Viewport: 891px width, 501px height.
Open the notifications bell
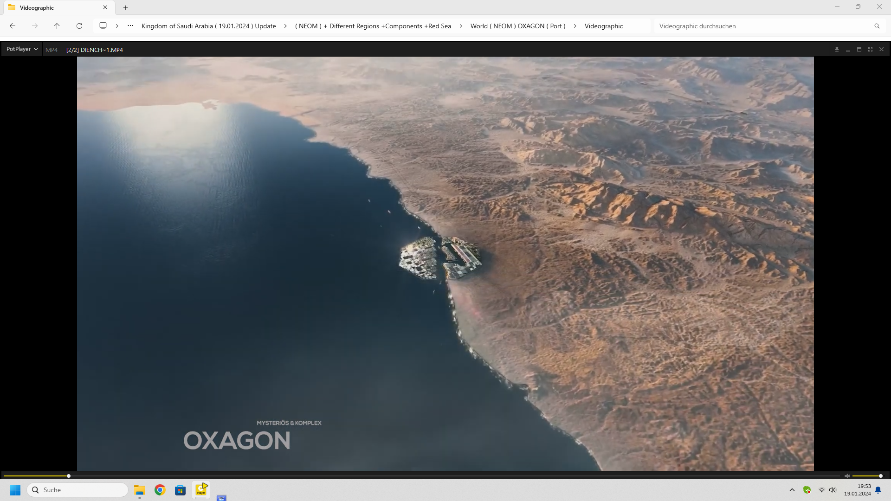878,490
